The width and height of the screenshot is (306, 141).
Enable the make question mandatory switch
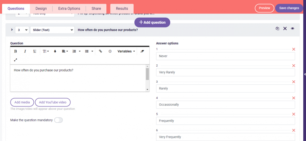(x=58, y=120)
